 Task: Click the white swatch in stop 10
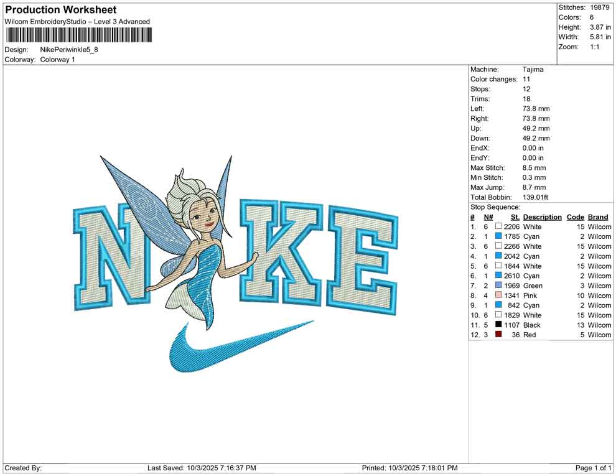498,315
